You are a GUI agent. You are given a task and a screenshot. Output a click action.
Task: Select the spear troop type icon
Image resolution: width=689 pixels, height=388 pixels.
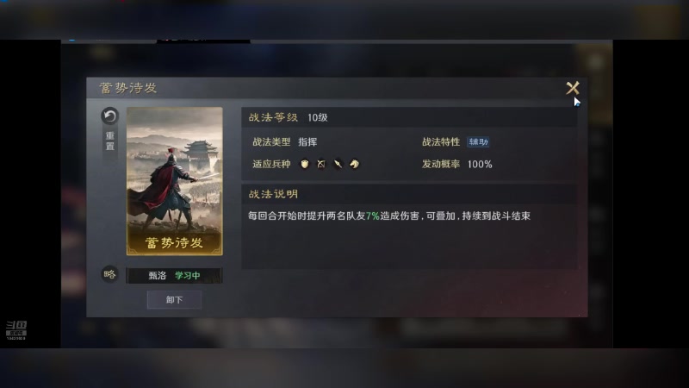point(338,164)
